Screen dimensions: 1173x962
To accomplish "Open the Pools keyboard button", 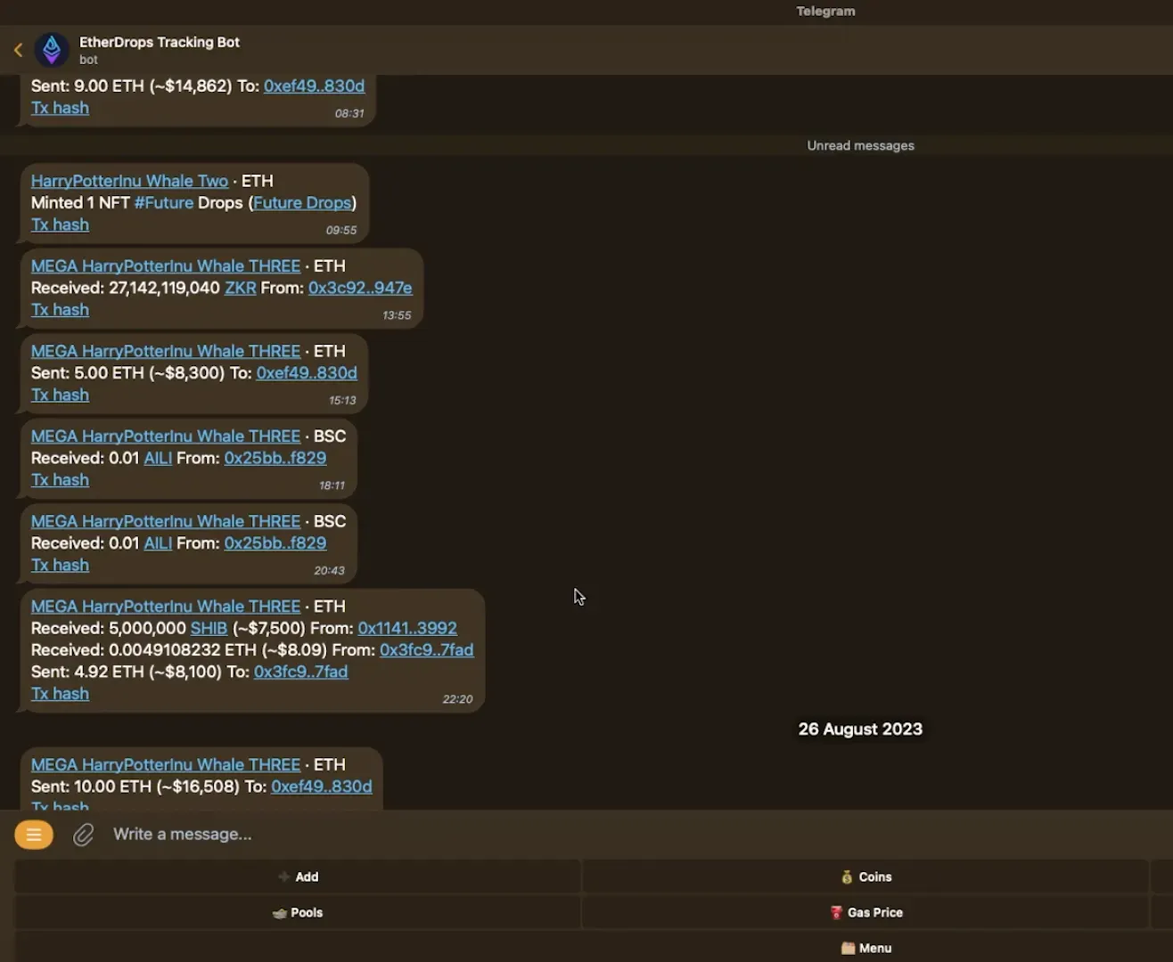I will 298,913.
